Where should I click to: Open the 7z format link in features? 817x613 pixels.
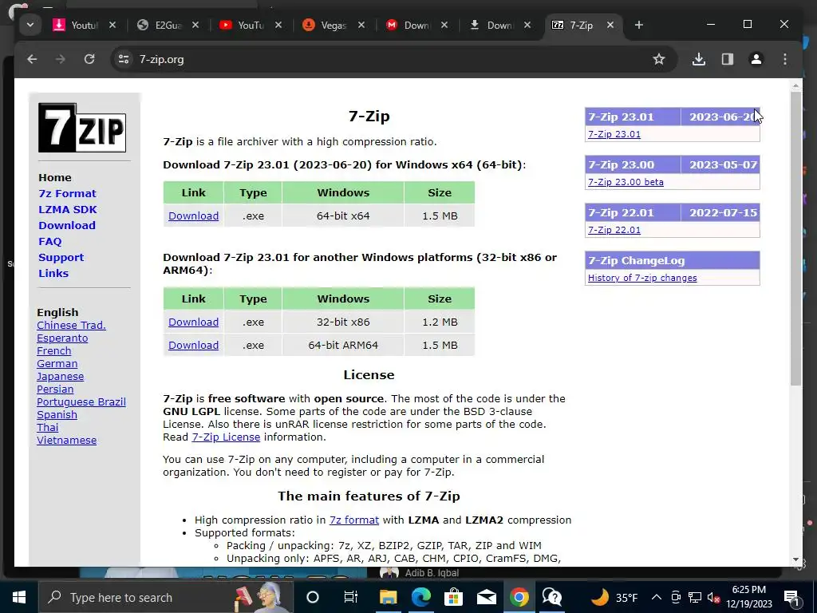tap(354, 520)
